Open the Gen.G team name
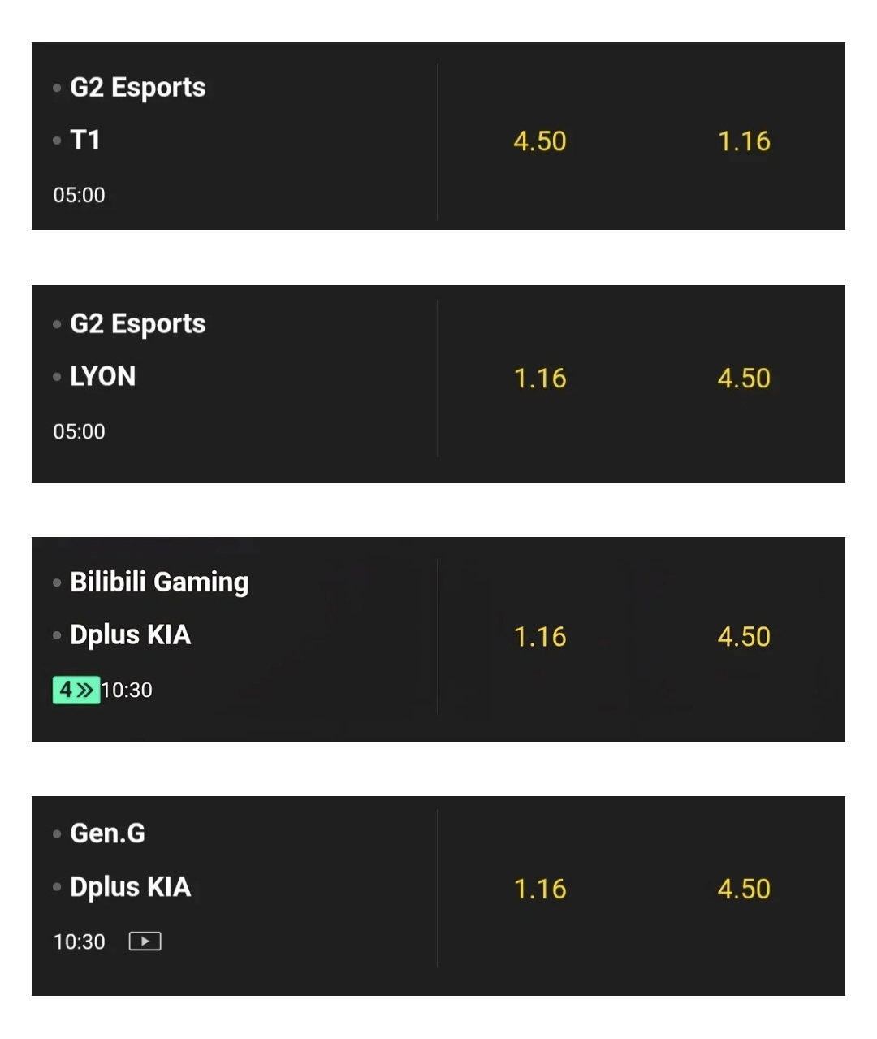 click(x=107, y=833)
